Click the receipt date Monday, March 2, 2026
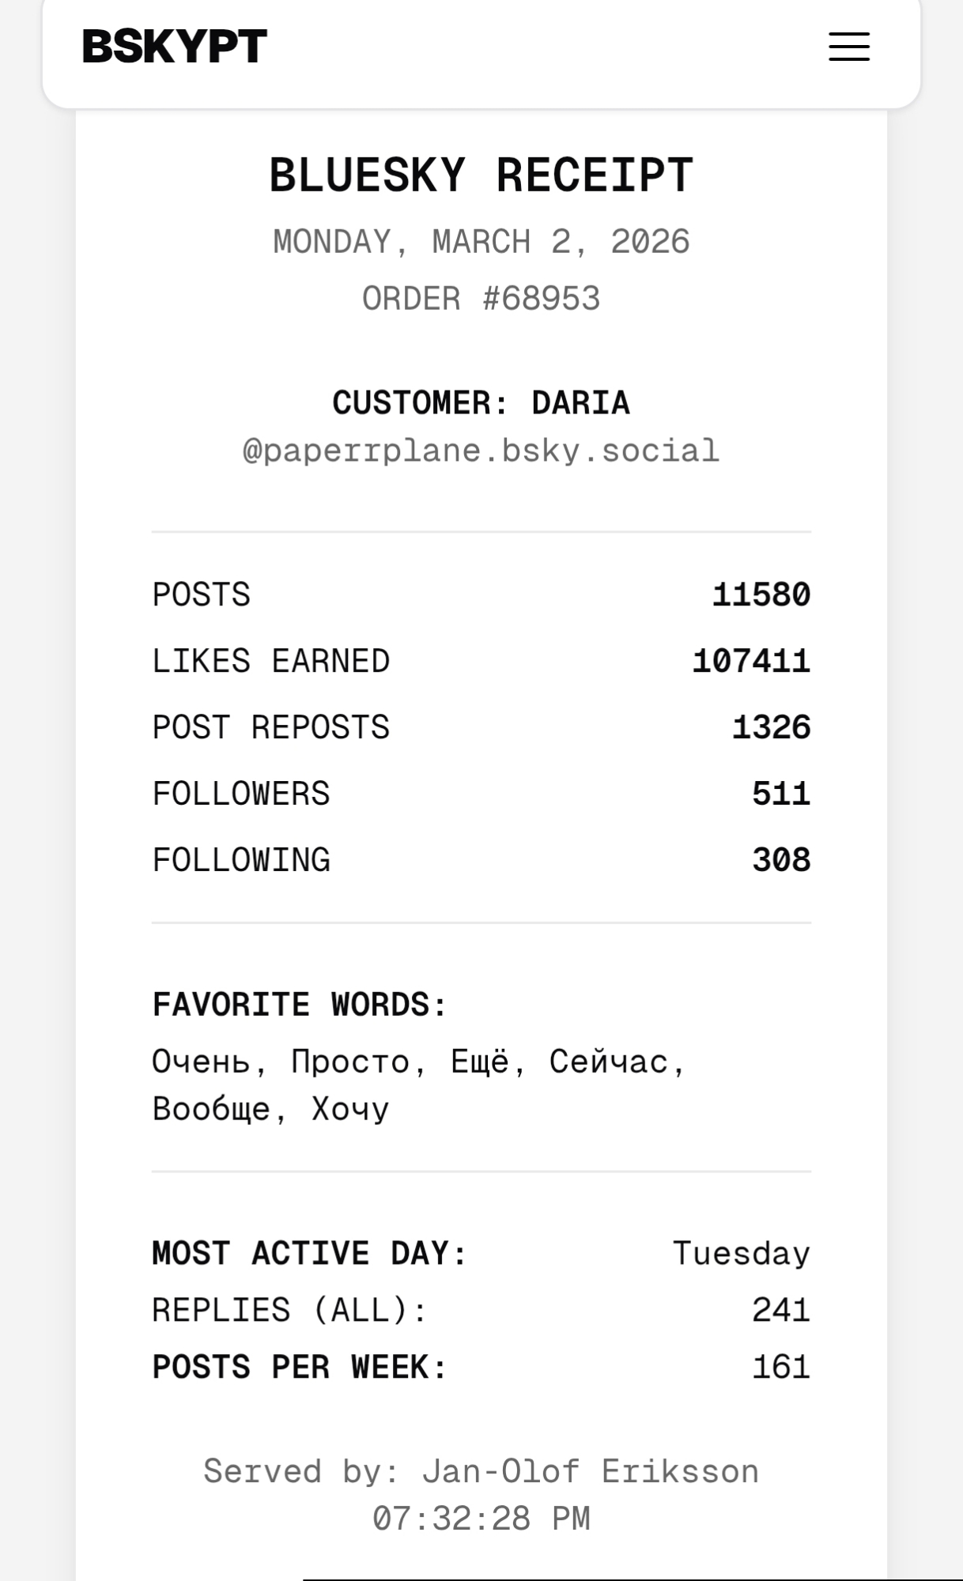This screenshot has height=1581, width=963. pos(481,242)
